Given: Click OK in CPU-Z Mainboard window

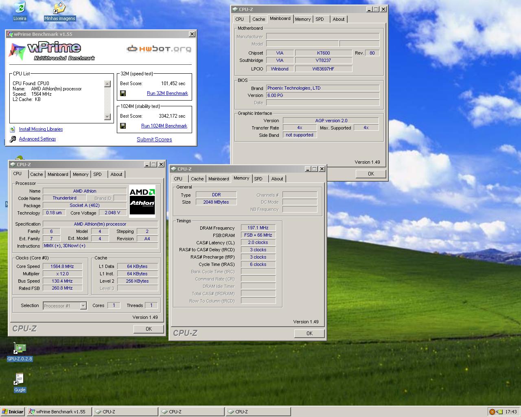Looking at the screenshot, I should (371, 173).
